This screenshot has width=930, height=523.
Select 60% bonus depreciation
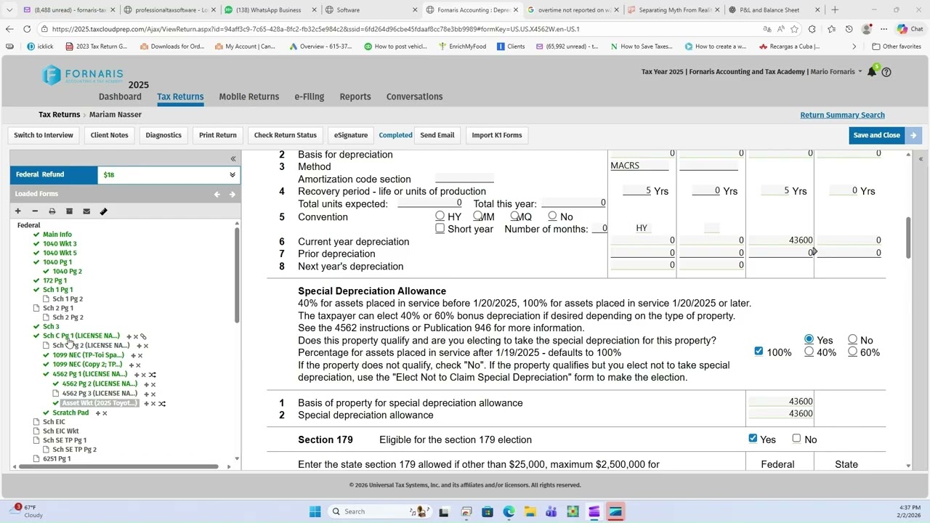pyautogui.click(x=852, y=352)
